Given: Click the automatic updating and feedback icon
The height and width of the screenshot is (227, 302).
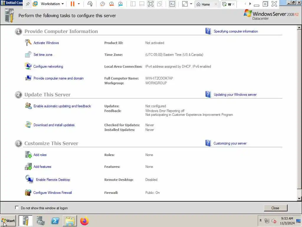Looking at the screenshot, I should coord(28,106).
